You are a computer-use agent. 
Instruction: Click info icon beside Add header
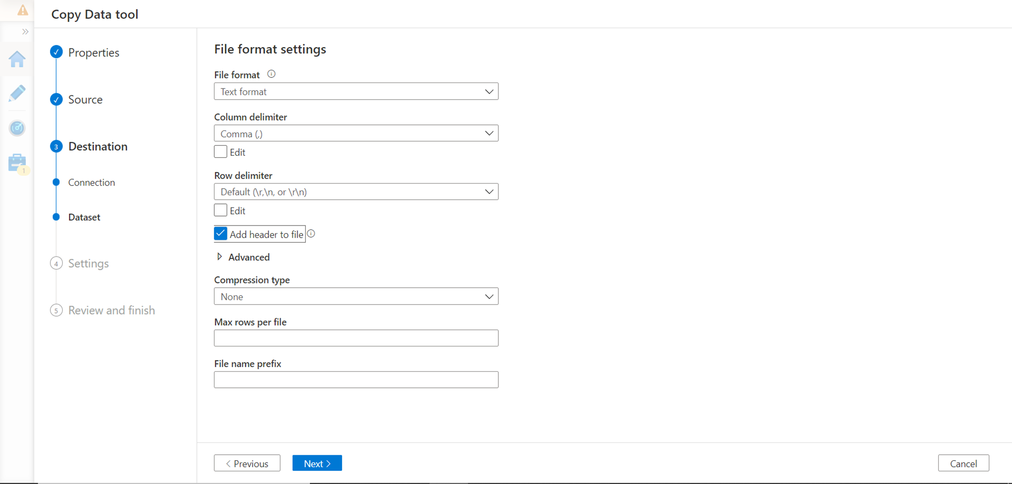coord(311,234)
